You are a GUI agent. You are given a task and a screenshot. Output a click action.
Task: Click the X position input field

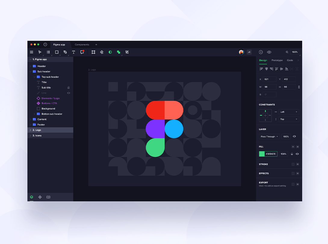(x=269, y=79)
